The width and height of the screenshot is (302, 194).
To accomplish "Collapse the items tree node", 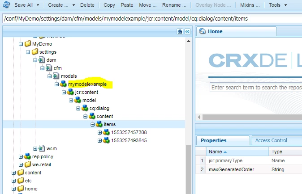I will [92, 125].
